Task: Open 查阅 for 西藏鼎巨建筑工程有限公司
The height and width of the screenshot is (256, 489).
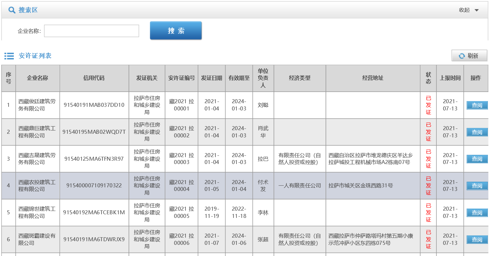Action: click(x=477, y=132)
